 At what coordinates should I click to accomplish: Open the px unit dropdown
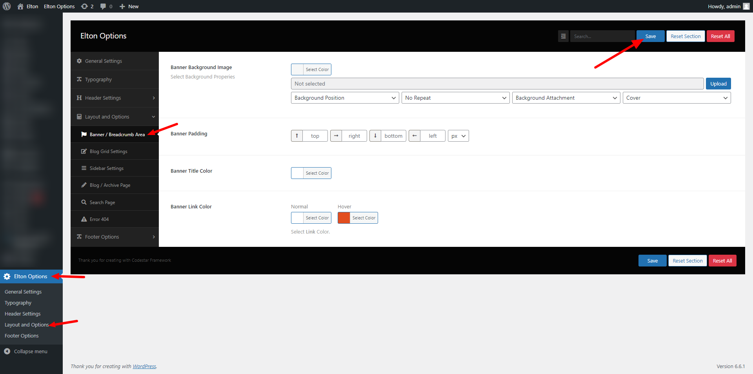(x=458, y=136)
